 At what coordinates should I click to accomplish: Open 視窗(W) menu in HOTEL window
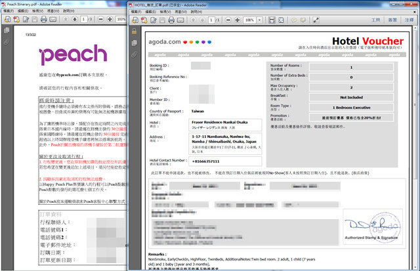coord(181,12)
